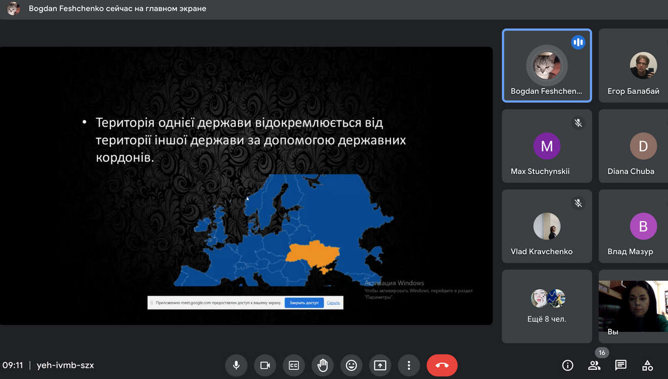Click the meeting code yeh-ivmb-szx
The width and height of the screenshot is (668, 379).
tap(65, 365)
